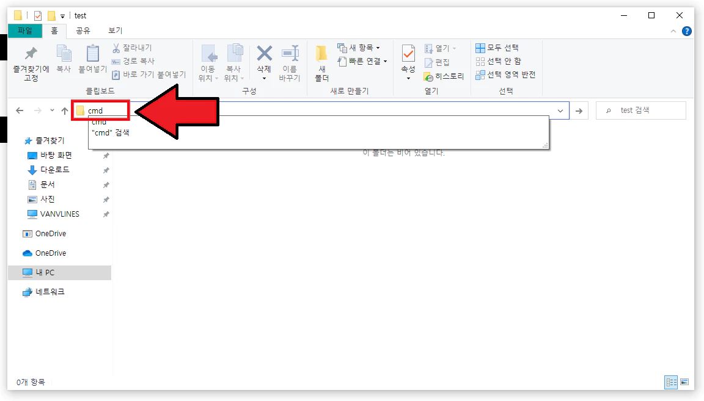The image size is (704, 401).
Task: Click Copy path (경로 복사)
Action: (x=133, y=61)
